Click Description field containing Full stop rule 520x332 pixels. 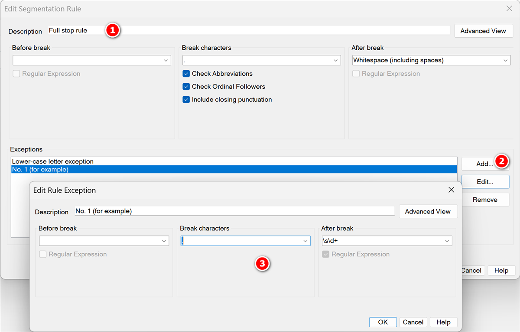pyautogui.click(x=249, y=30)
